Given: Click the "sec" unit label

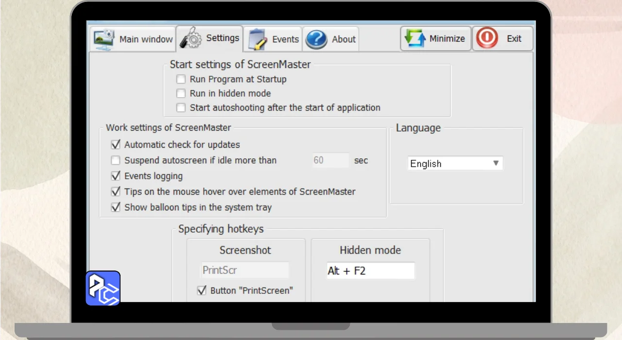Looking at the screenshot, I should (361, 160).
